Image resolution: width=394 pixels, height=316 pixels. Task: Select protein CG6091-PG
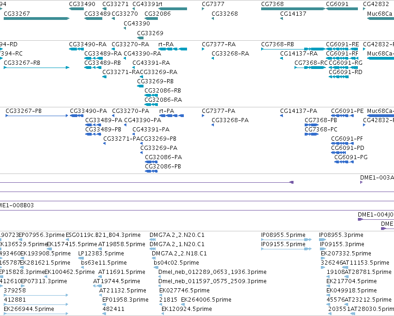351,157
